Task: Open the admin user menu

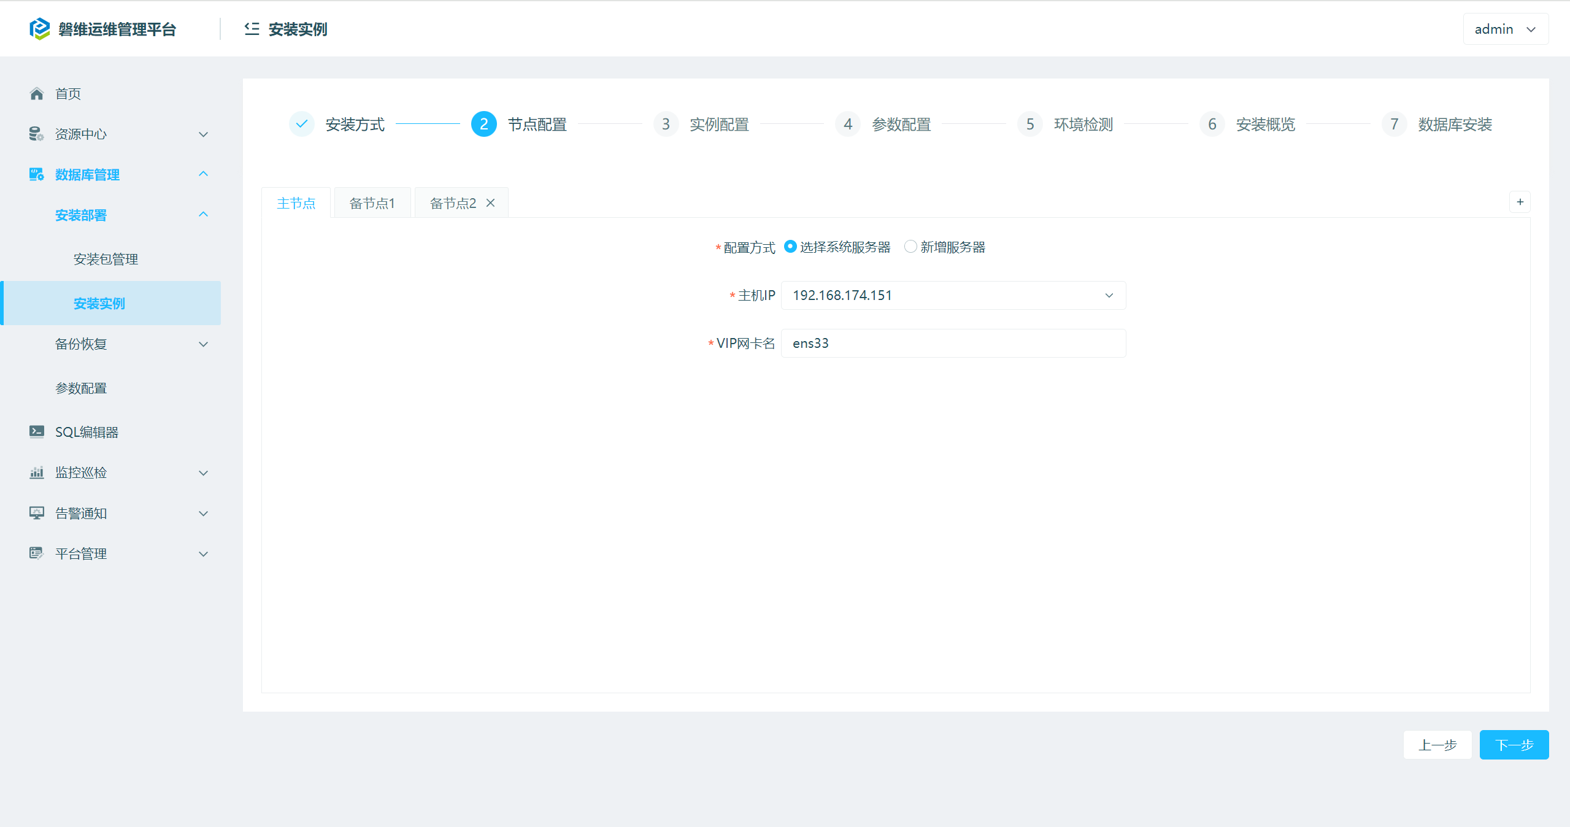Action: tap(1505, 29)
